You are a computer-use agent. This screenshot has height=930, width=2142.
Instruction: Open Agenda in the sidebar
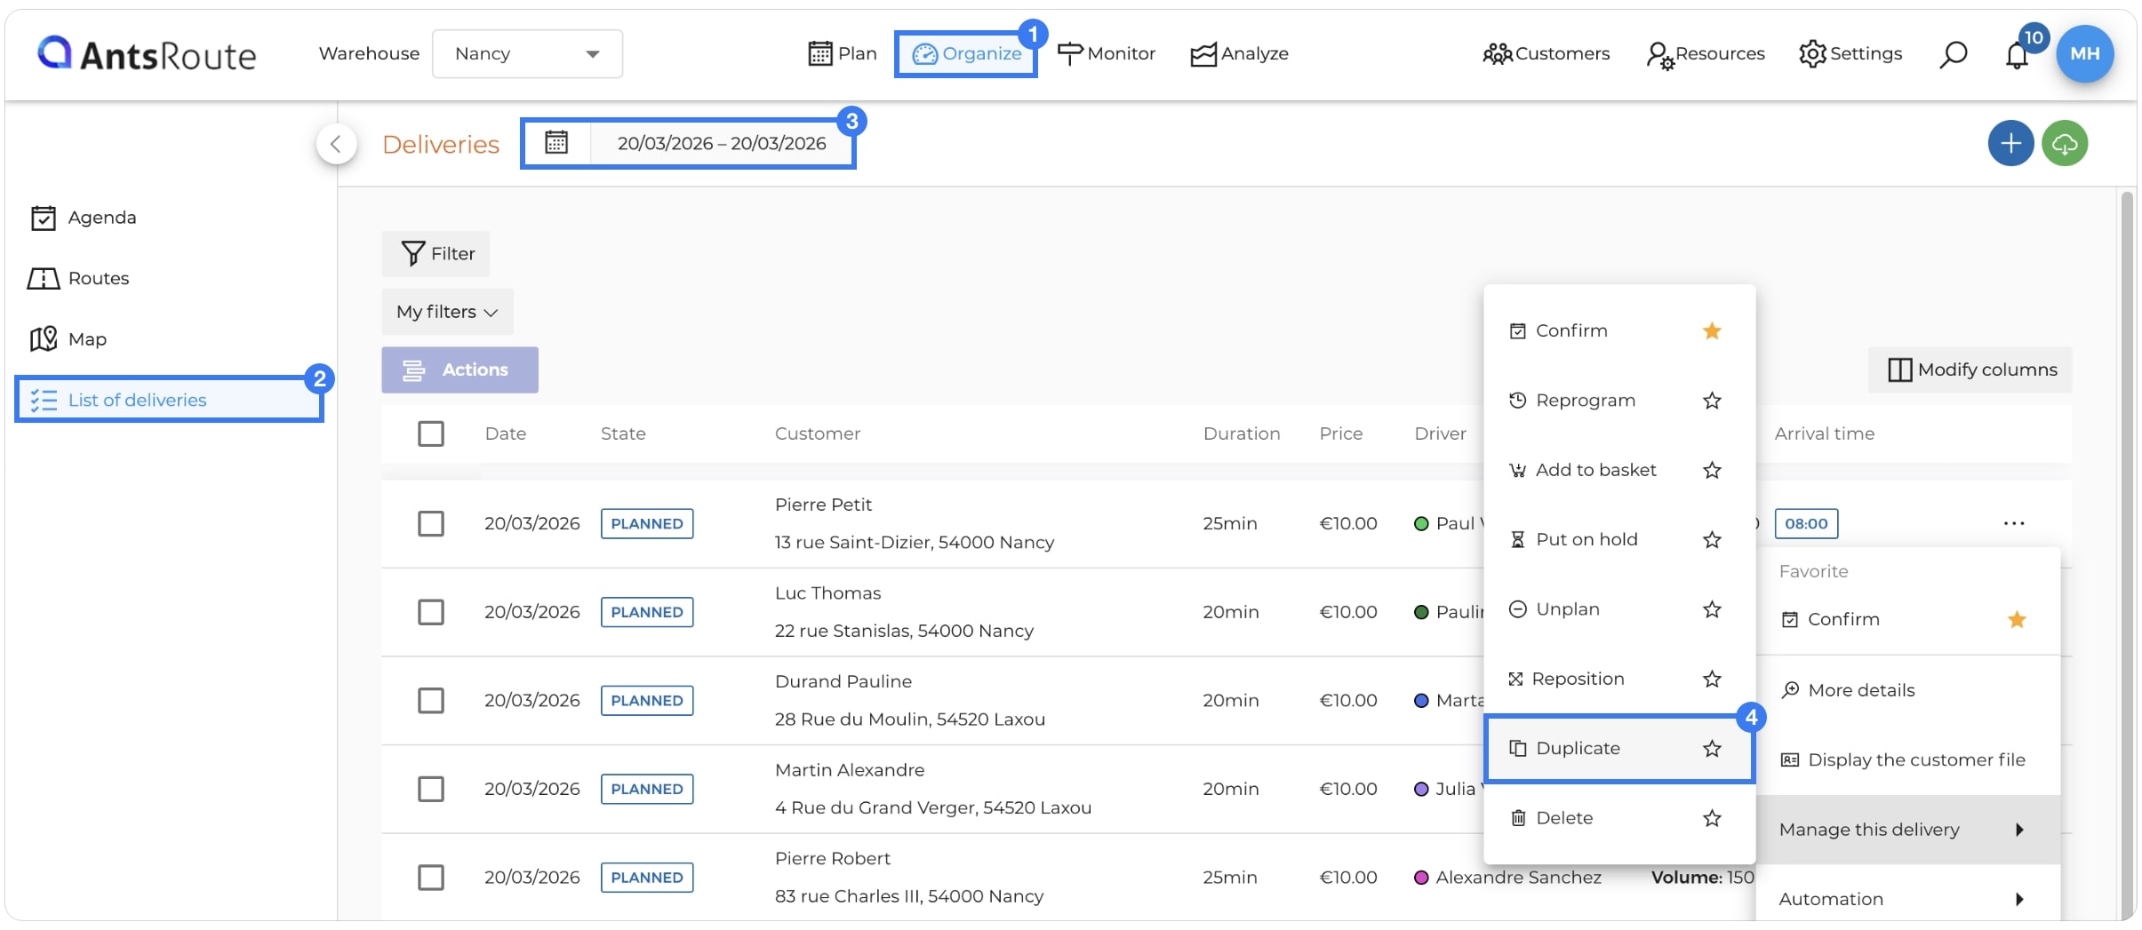84,218
